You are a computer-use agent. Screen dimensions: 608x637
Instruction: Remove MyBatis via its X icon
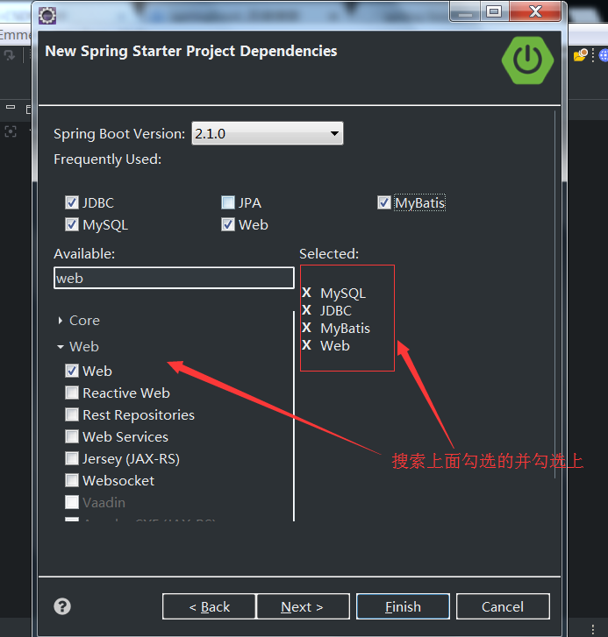[307, 328]
